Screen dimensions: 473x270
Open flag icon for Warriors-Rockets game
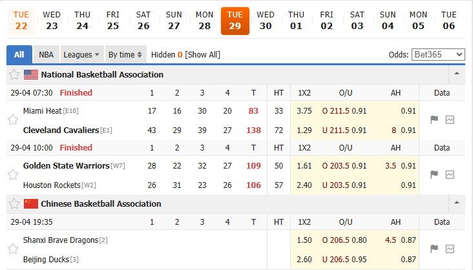tap(434, 174)
